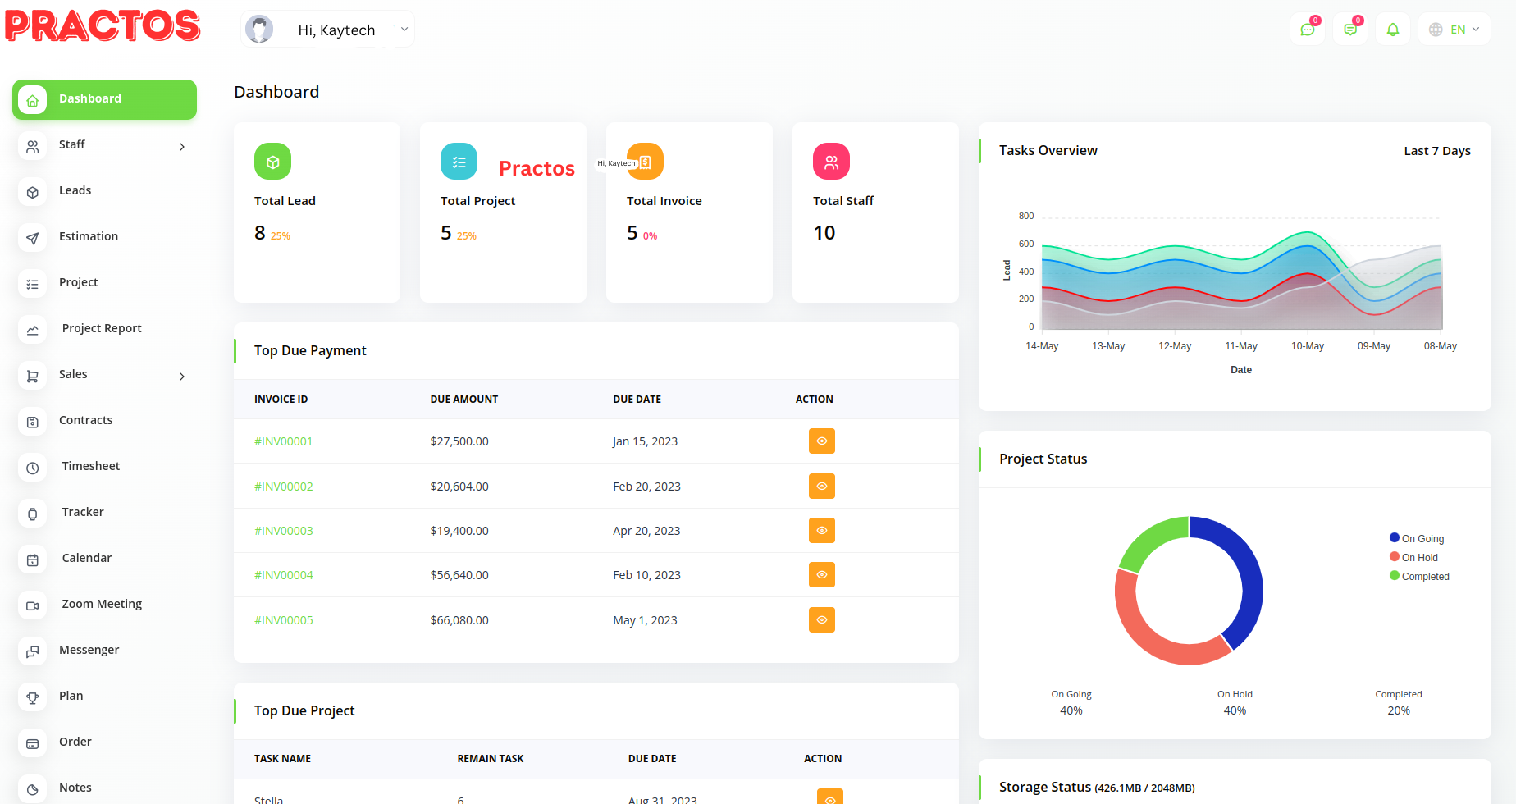The width and height of the screenshot is (1516, 804).
Task: View invoice #INV00005 using eye button
Action: 821,620
